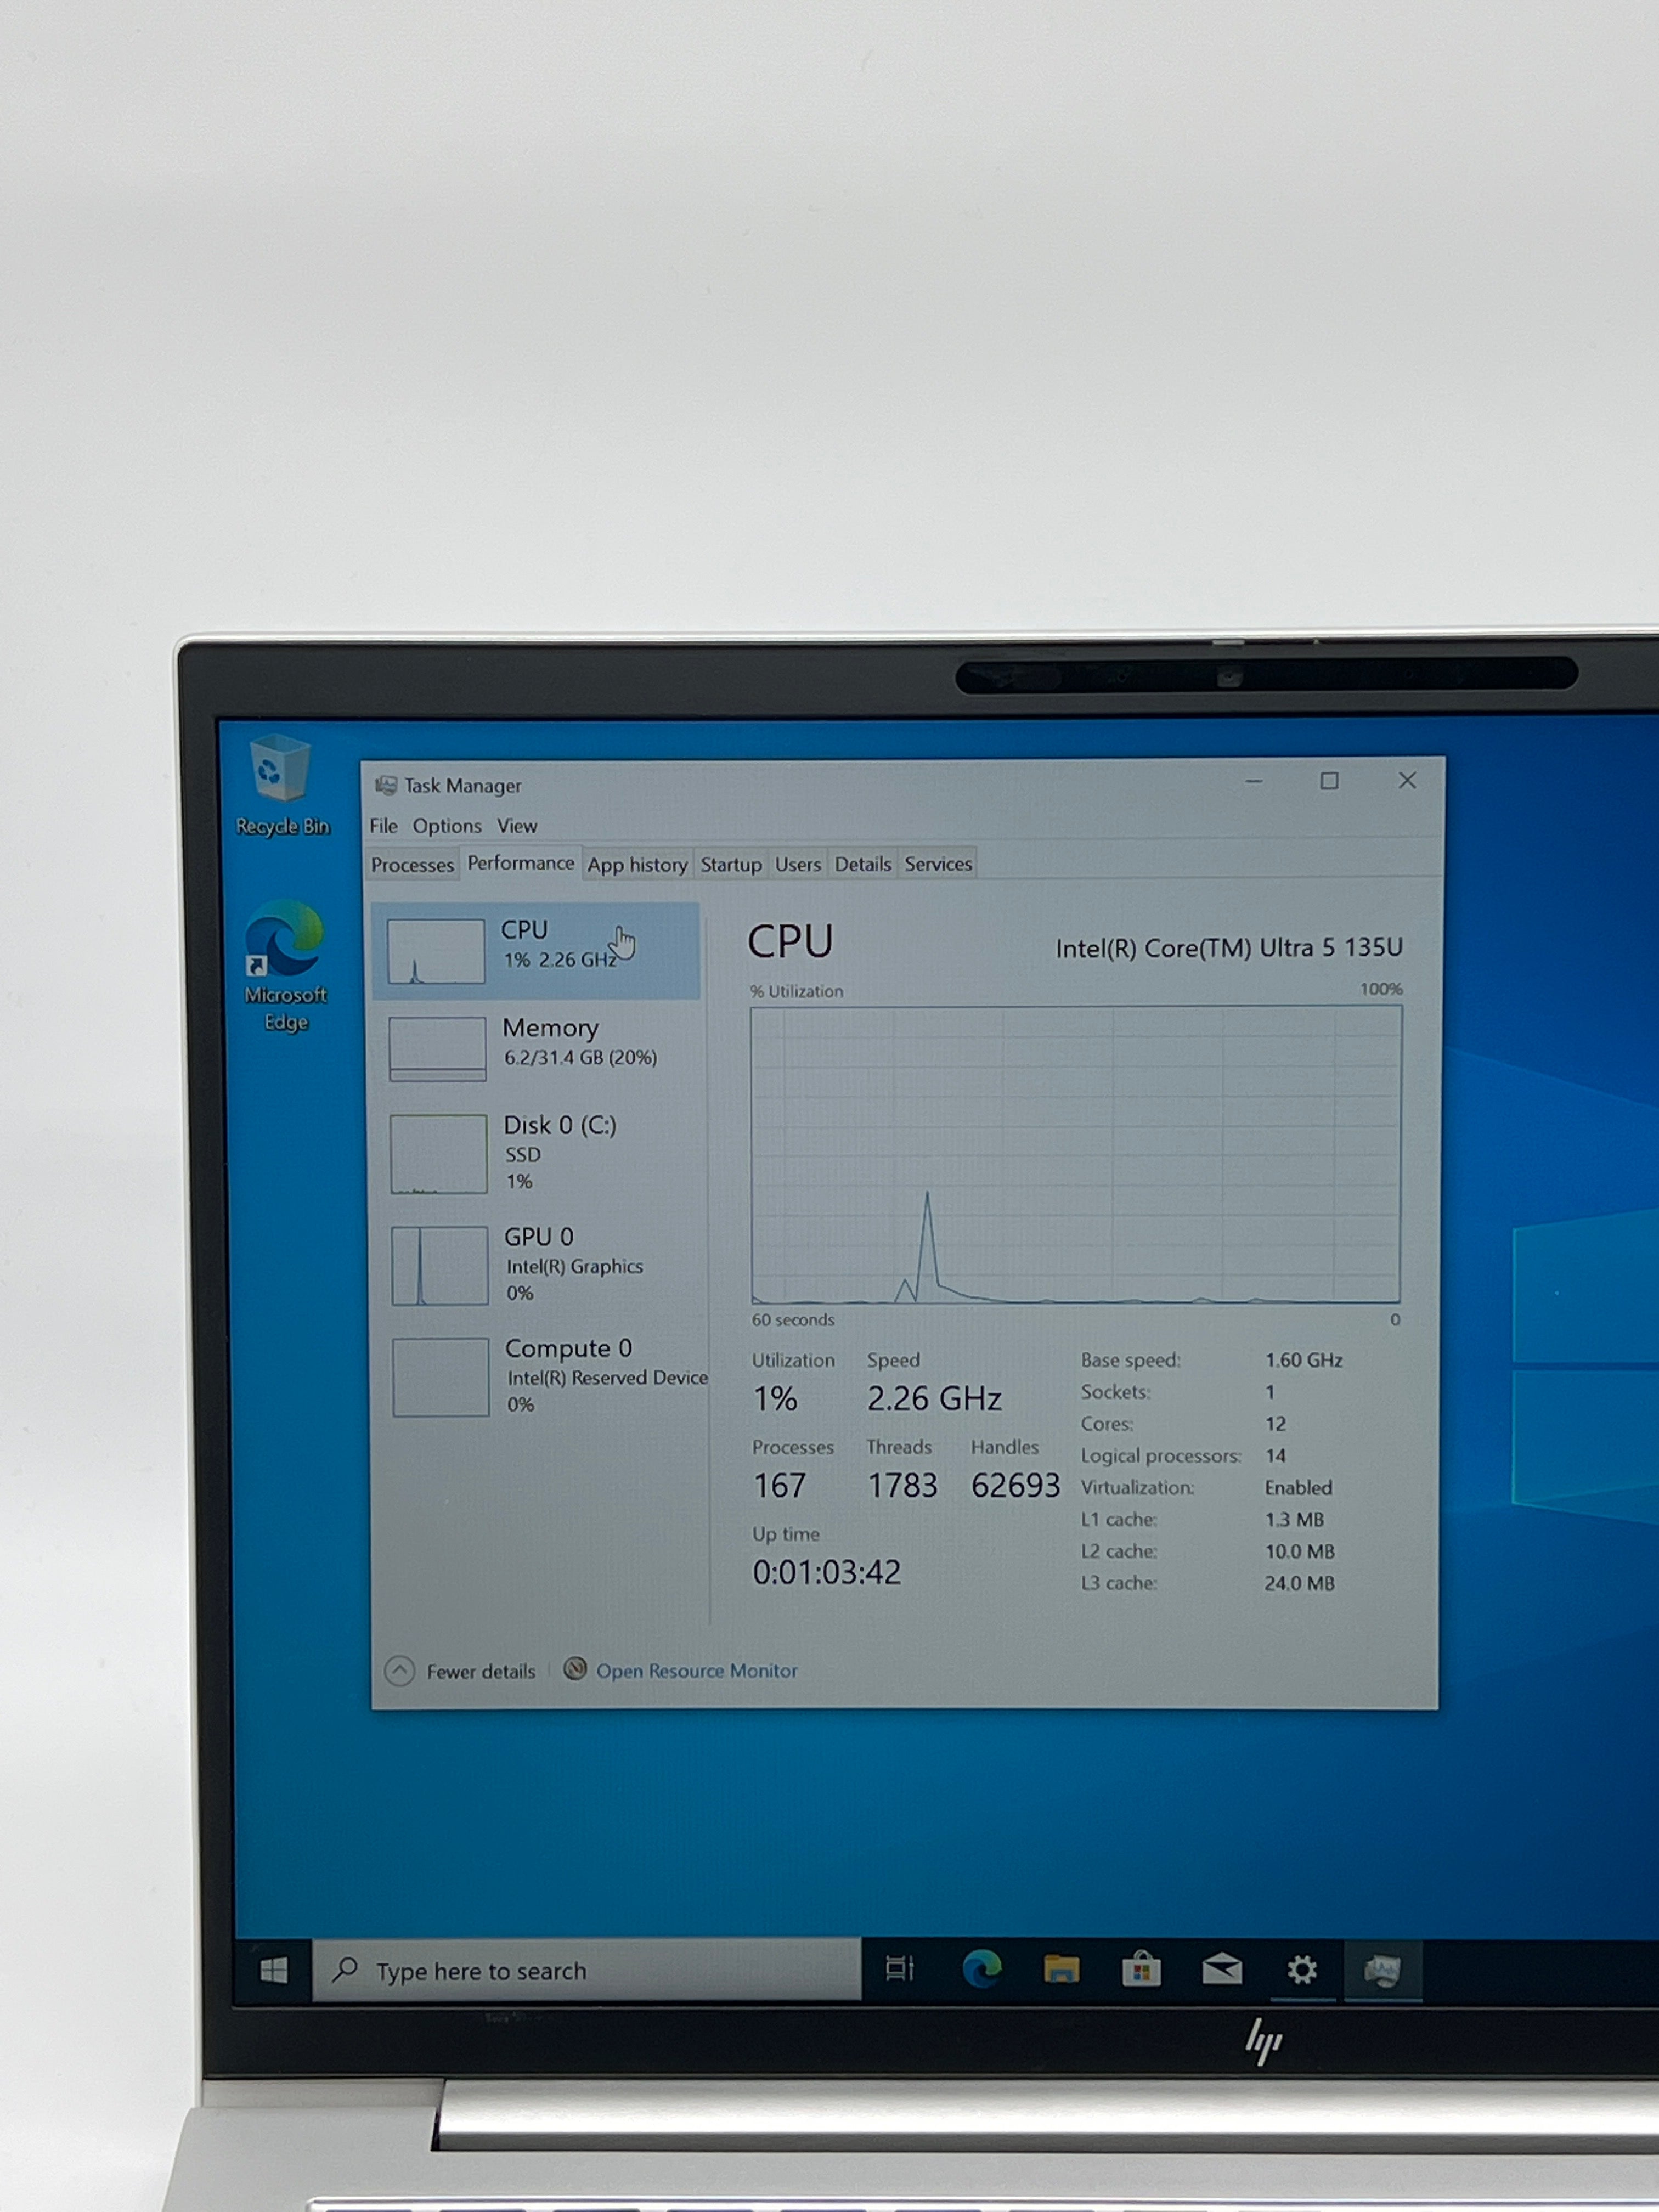
Task: Switch to the Performance tab
Action: pos(521,863)
